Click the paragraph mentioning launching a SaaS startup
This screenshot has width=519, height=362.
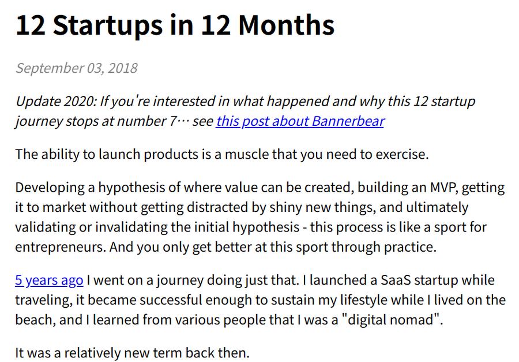(x=260, y=300)
